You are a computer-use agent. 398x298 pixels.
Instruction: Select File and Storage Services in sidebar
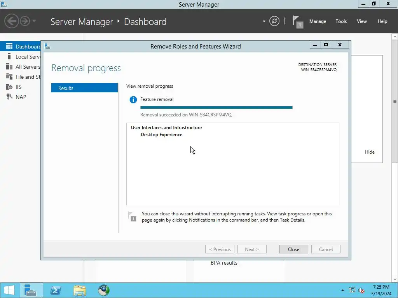(20, 77)
